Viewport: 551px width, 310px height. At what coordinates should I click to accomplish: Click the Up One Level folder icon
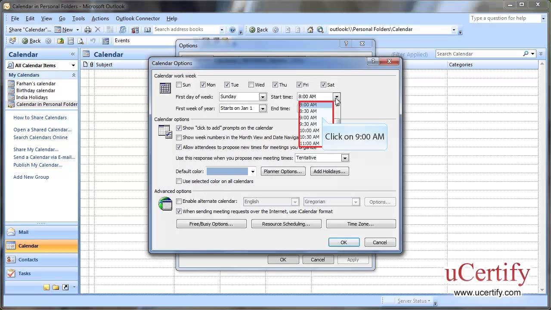60,41
